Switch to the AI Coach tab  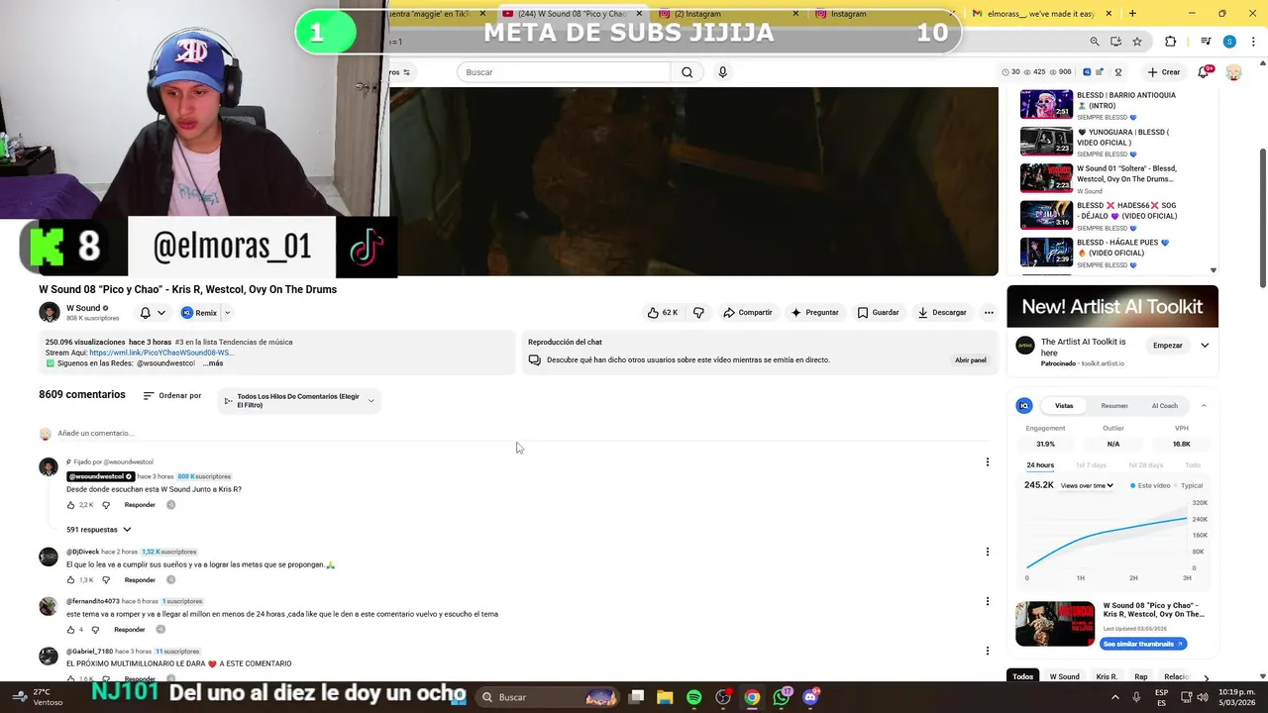pyautogui.click(x=1165, y=405)
